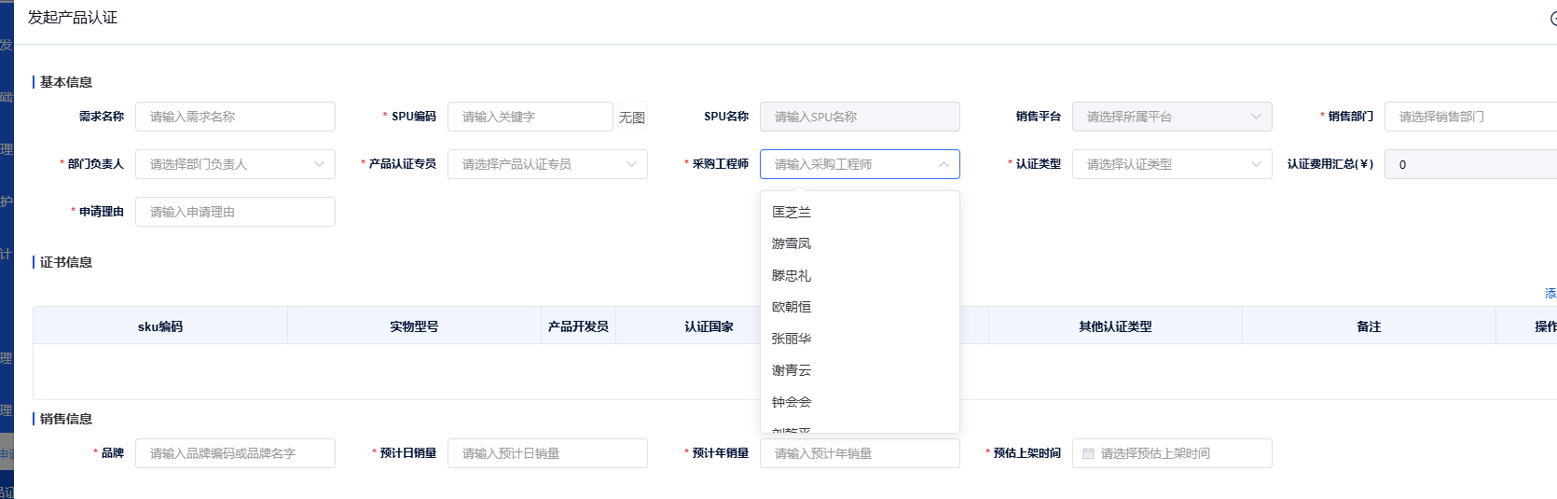Click the 销售部门 selection field
This screenshot has height=499, width=1557.
pyautogui.click(x=1470, y=117)
